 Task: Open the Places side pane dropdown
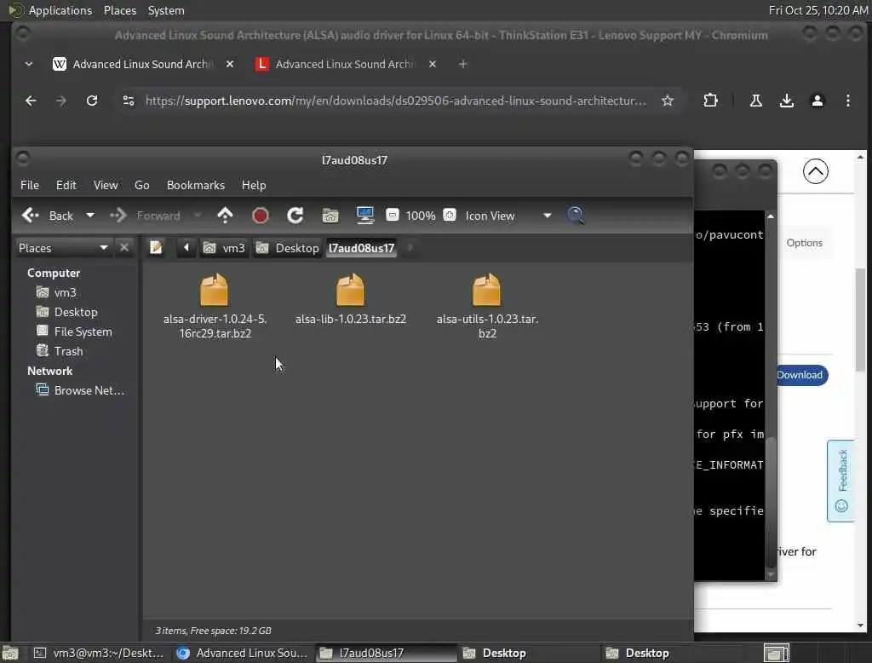(x=63, y=248)
